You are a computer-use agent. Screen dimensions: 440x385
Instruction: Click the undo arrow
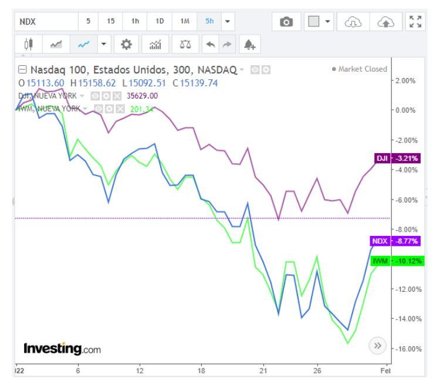point(211,44)
